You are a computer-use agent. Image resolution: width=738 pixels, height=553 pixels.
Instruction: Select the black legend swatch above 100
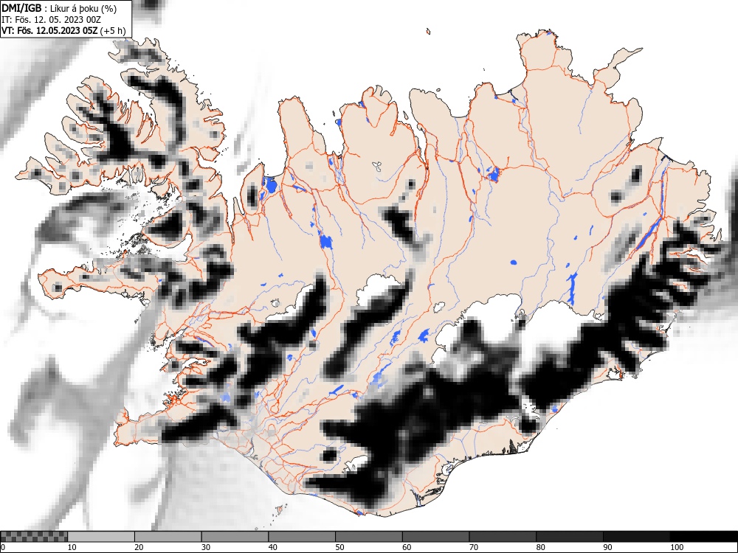point(703,537)
